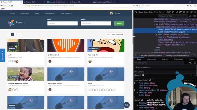Switch to the Animations tab
Image resolution: width=197 pixels, height=110 pixels.
179,59
